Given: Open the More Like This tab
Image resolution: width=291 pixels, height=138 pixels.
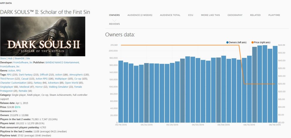Looking at the screenshot, I should point(210,15).
